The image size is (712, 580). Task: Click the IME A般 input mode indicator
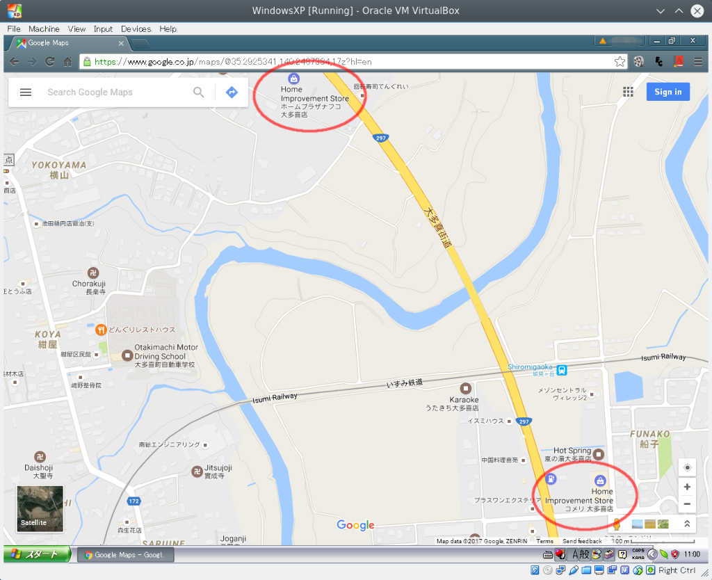point(581,554)
